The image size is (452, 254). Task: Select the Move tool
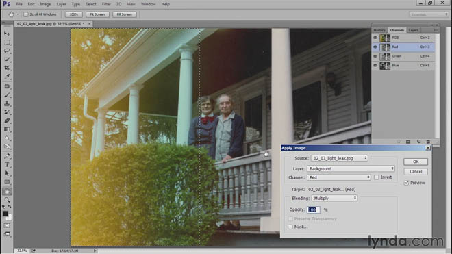(7, 34)
